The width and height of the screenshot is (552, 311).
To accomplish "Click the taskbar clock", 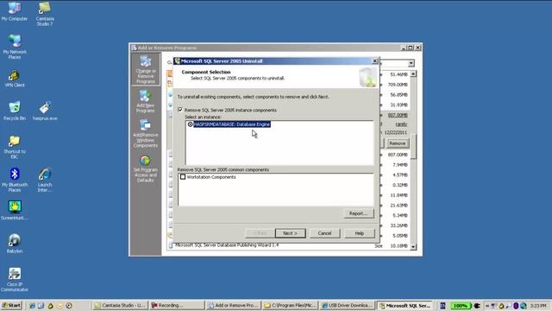I will click(538, 306).
